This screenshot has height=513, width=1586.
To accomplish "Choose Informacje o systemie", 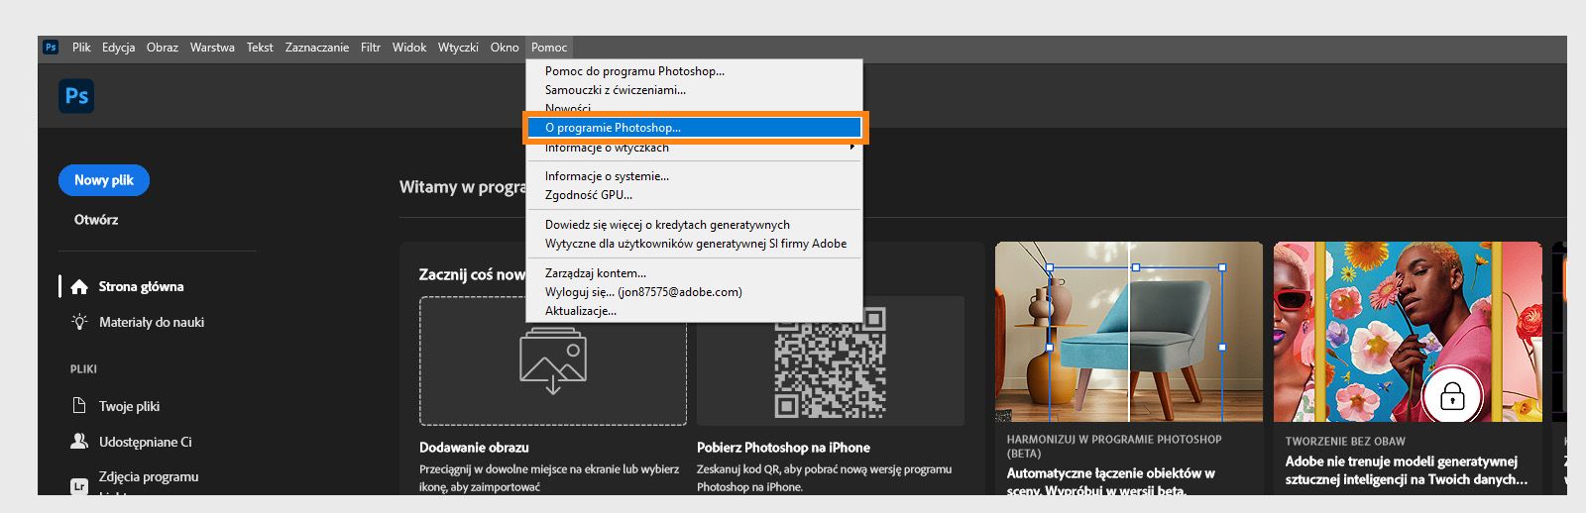I will (694, 176).
